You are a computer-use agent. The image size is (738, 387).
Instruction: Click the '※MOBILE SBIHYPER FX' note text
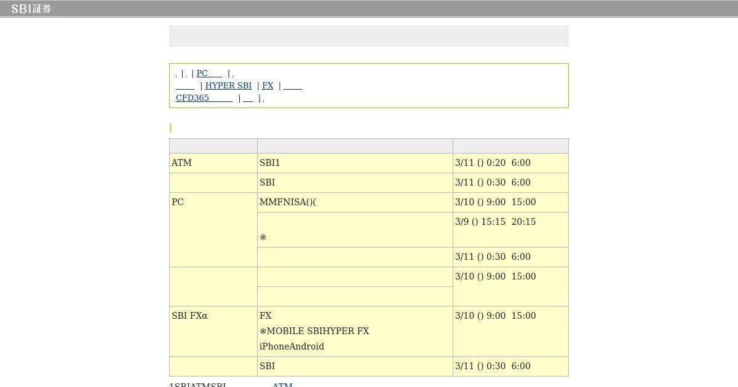314,331
